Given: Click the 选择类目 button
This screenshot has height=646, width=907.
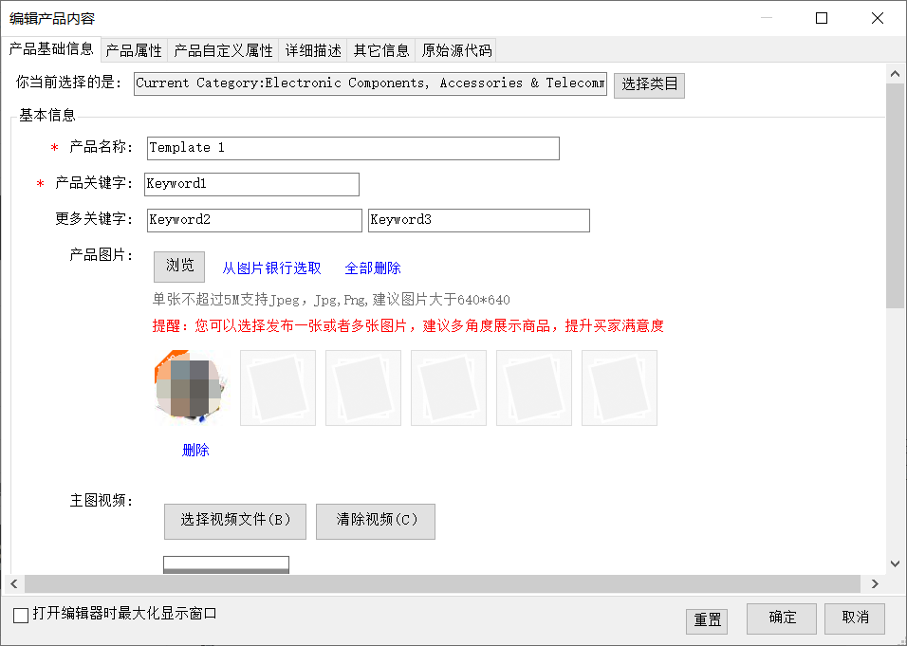Looking at the screenshot, I should pos(649,84).
